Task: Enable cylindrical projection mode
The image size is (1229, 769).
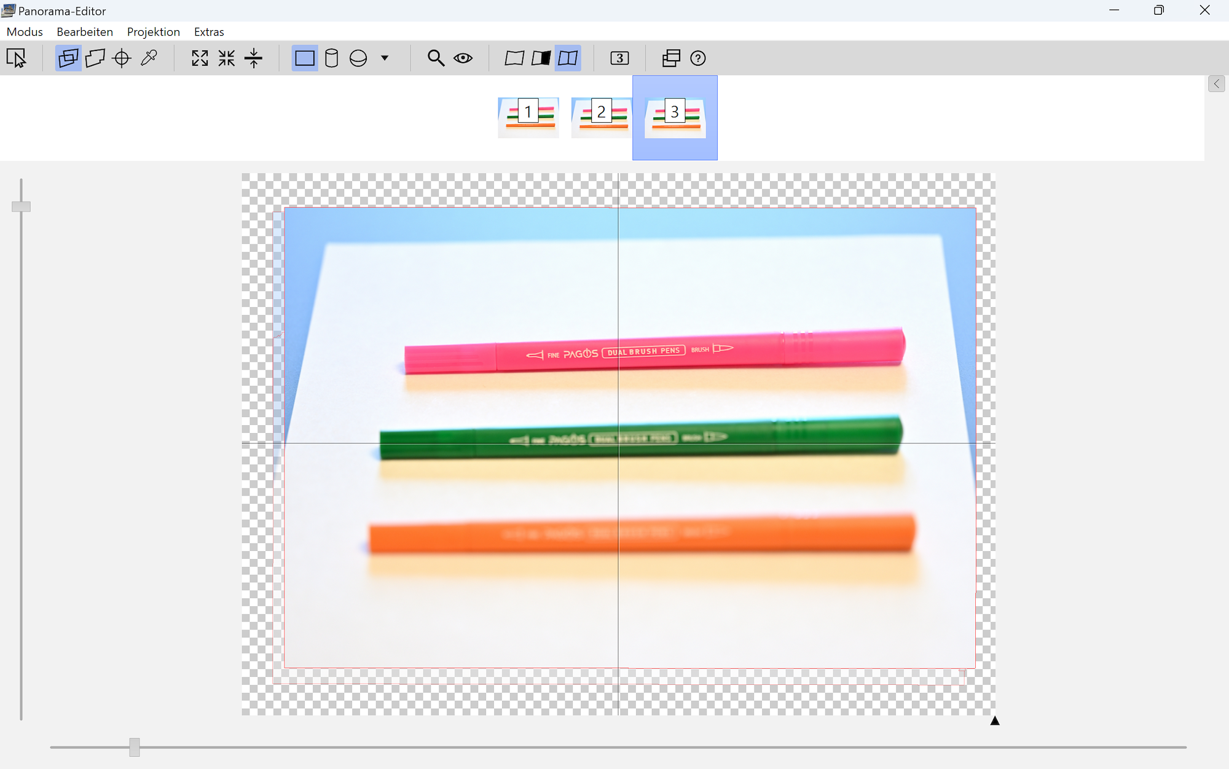Action: (x=331, y=58)
